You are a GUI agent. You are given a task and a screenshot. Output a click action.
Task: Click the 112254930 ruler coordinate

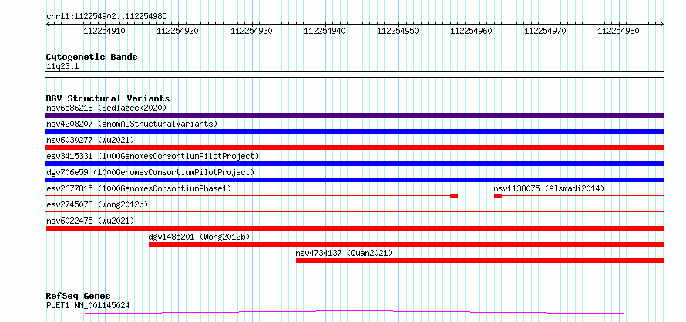click(251, 31)
